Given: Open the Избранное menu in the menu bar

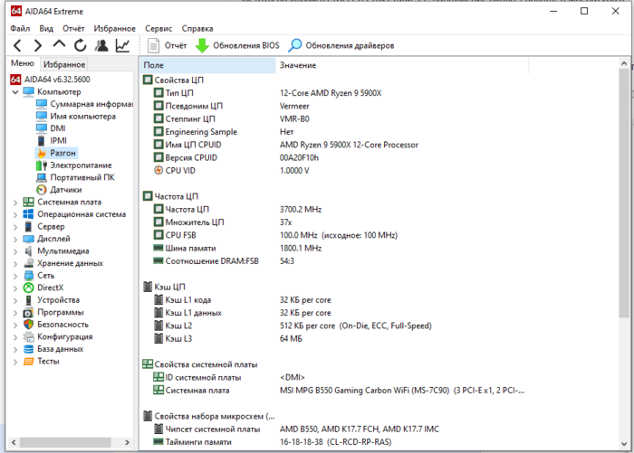Looking at the screenshot, I should [114, 29].
